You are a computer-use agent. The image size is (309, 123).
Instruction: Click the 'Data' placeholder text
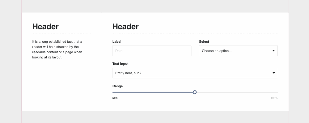(x=119, y=51)
